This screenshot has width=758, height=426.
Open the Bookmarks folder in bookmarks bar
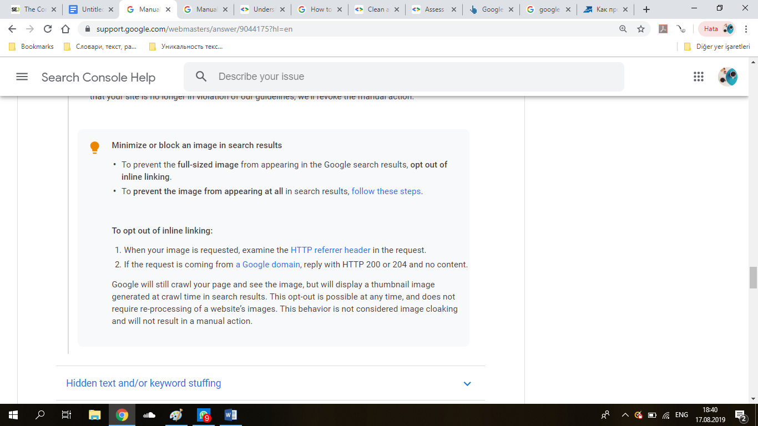pyautogui.click(x=31, y=47)
